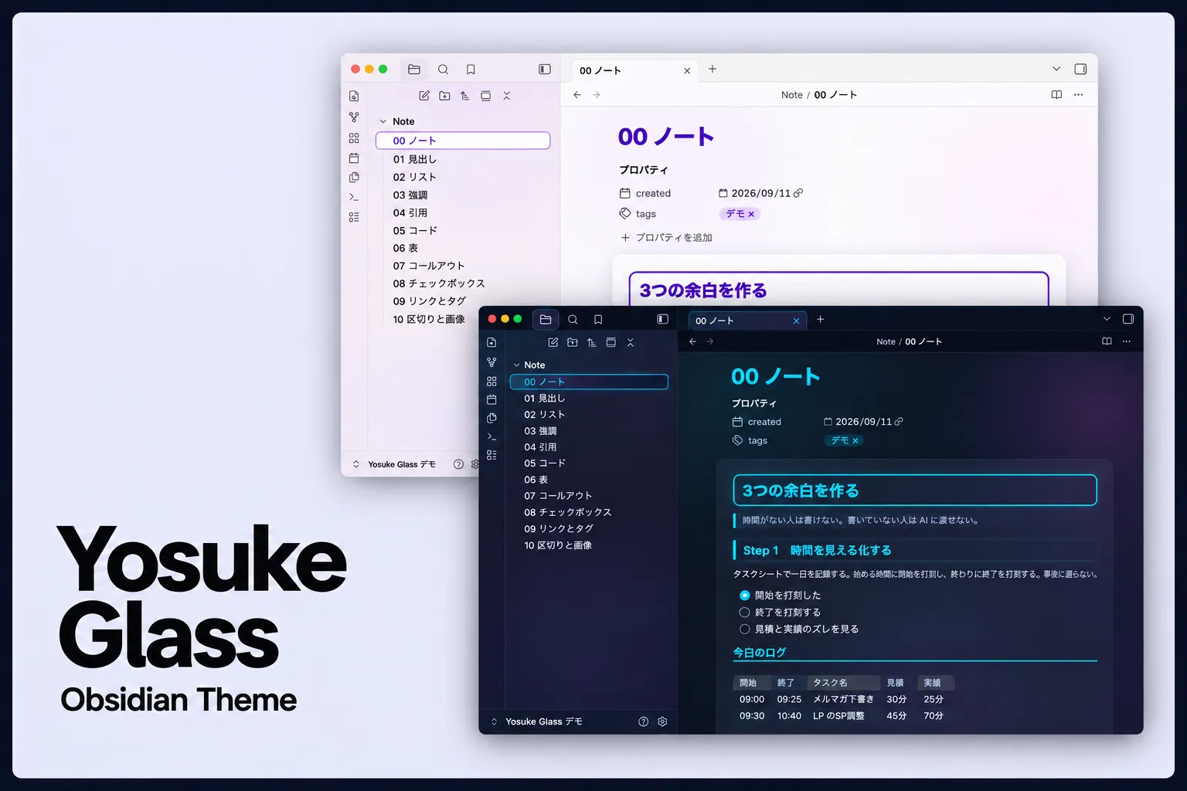Image resolution: width=1187 pixels, height=791 pixels.
Task: Open graph view icon in dark window ribbon
Action: 491,362
